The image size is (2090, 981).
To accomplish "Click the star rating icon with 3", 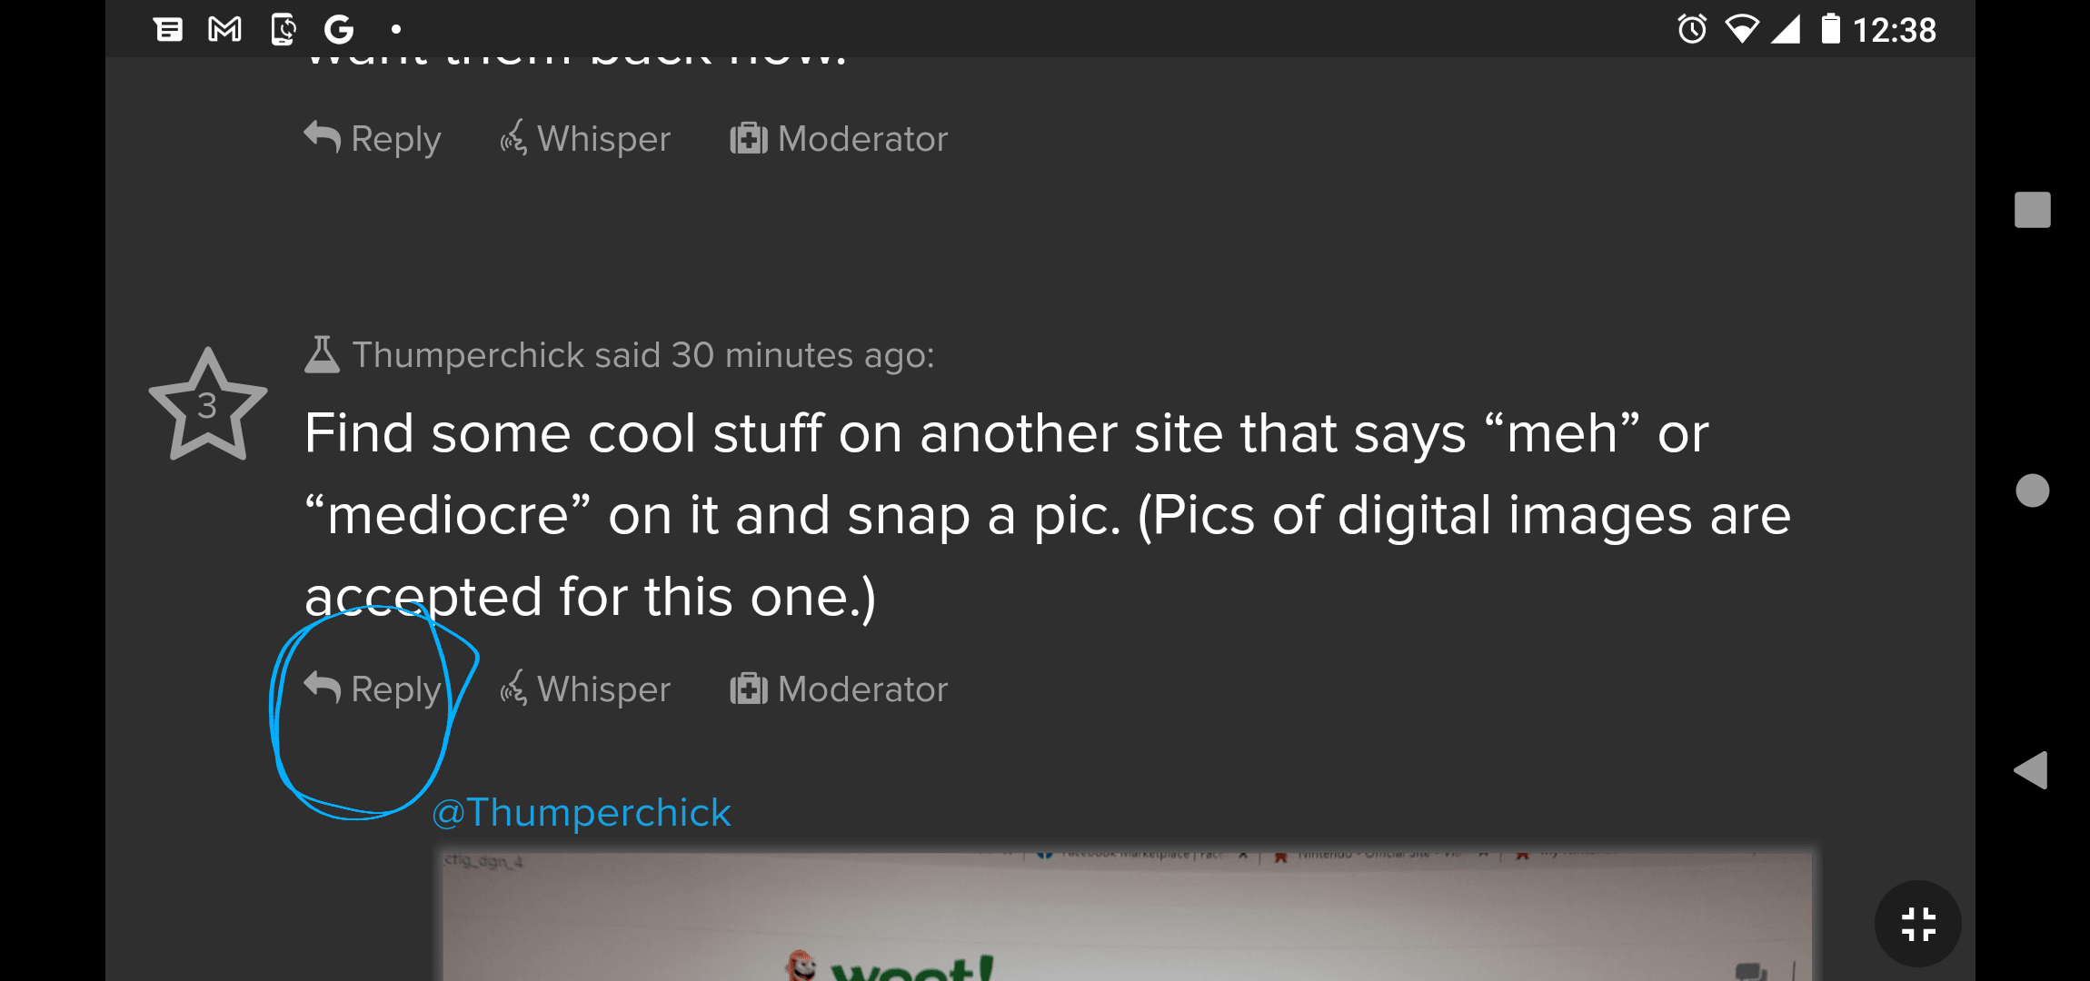I will tap(208, 405).
